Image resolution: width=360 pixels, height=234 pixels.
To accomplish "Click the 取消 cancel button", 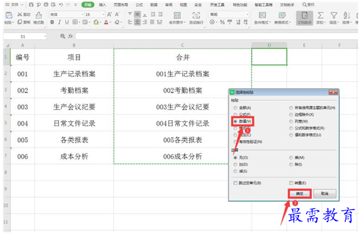I will (324, 194).
